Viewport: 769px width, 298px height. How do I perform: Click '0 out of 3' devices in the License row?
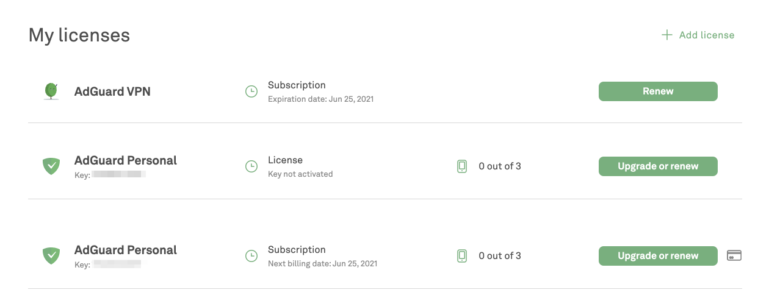500,166
